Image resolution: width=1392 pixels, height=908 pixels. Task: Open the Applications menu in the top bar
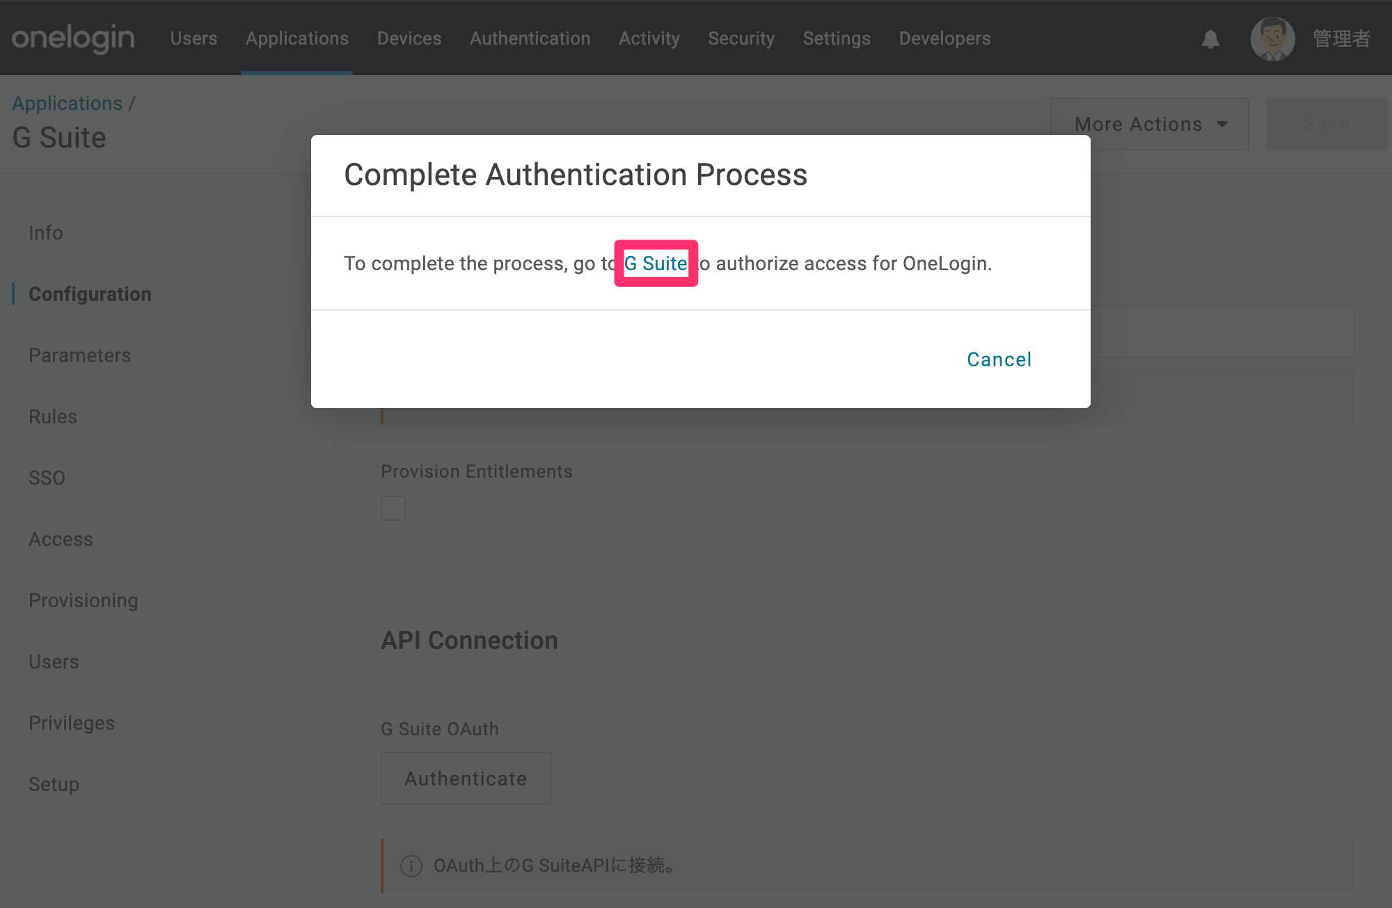297,38
